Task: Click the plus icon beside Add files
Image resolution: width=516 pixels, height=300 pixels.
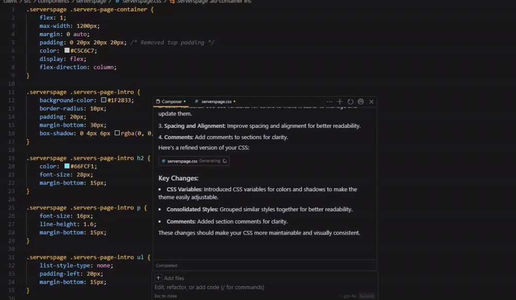Action: (x=158, y=278)
